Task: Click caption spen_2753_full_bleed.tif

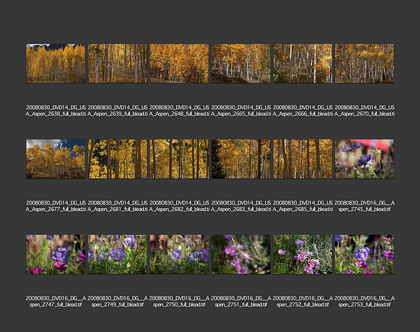Action: tap(365, 305)
